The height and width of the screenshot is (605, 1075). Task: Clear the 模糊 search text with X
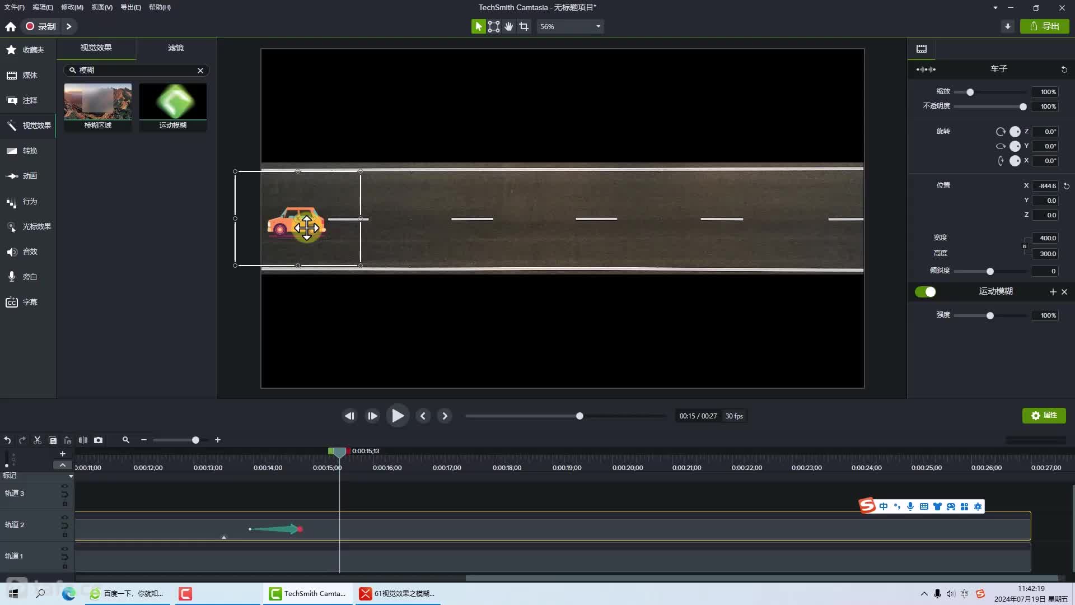(200, 71)
